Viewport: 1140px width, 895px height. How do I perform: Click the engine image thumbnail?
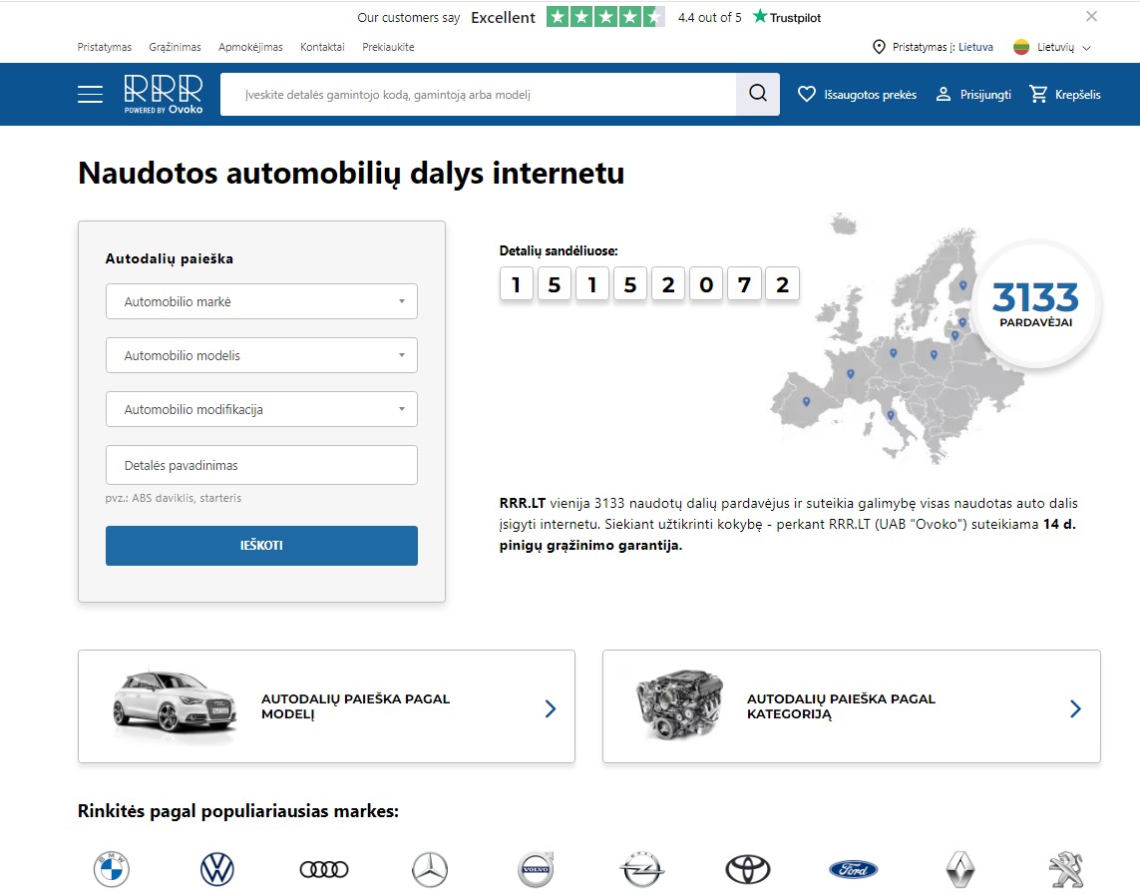(x=679, y=703)
